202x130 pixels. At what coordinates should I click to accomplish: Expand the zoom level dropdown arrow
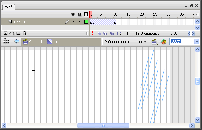197,41
